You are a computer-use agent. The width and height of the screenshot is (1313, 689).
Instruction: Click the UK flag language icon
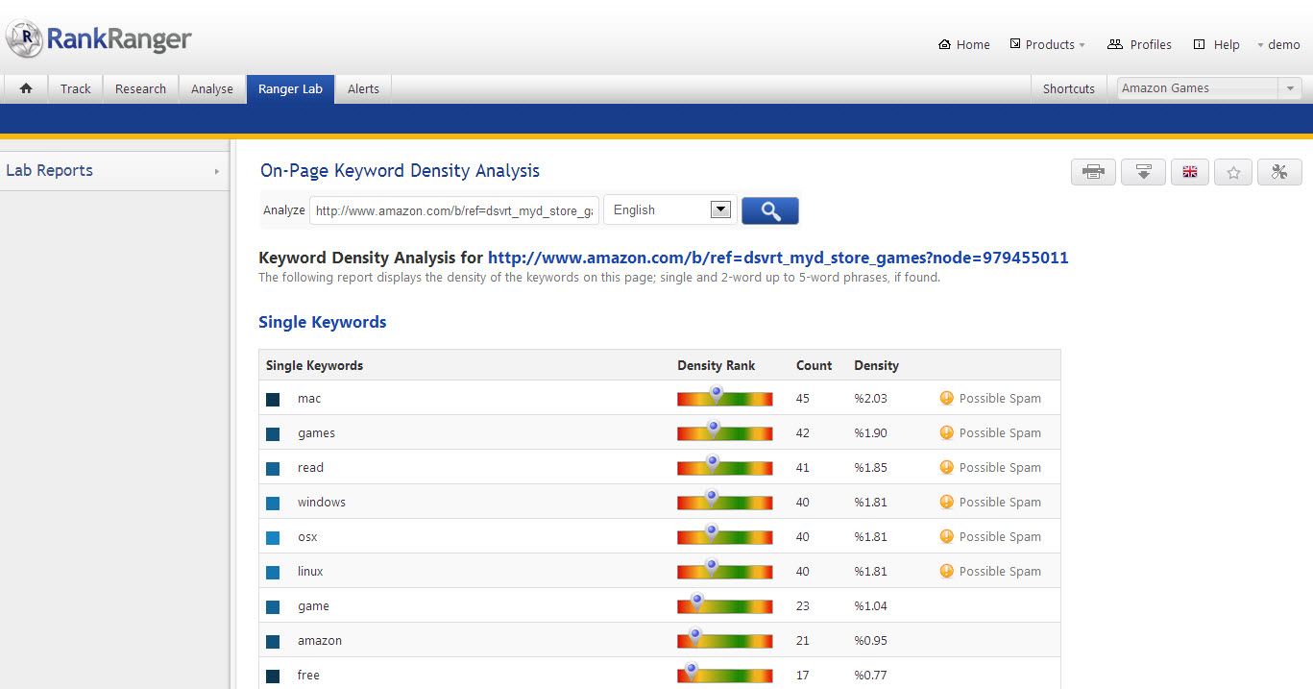click(1190, 172)
